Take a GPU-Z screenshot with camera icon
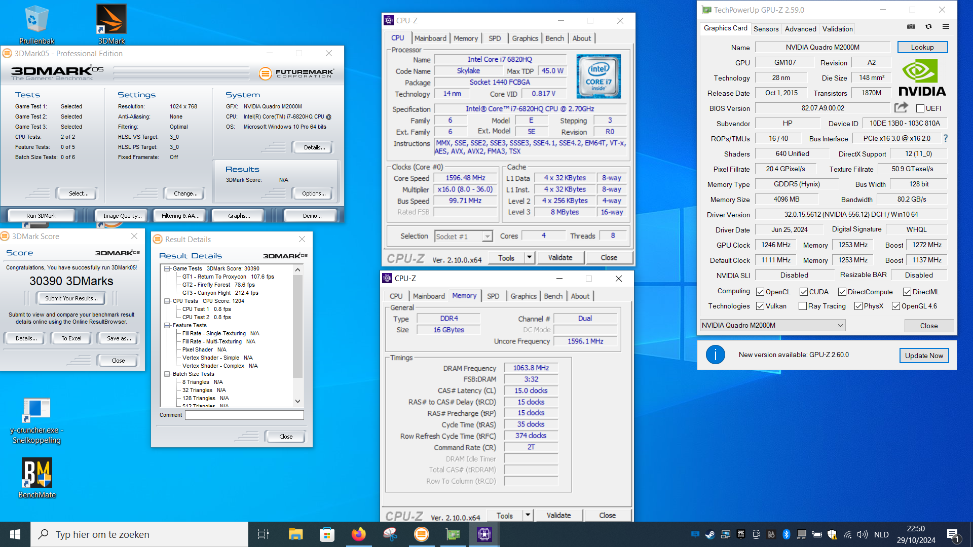 coord(911,26)
